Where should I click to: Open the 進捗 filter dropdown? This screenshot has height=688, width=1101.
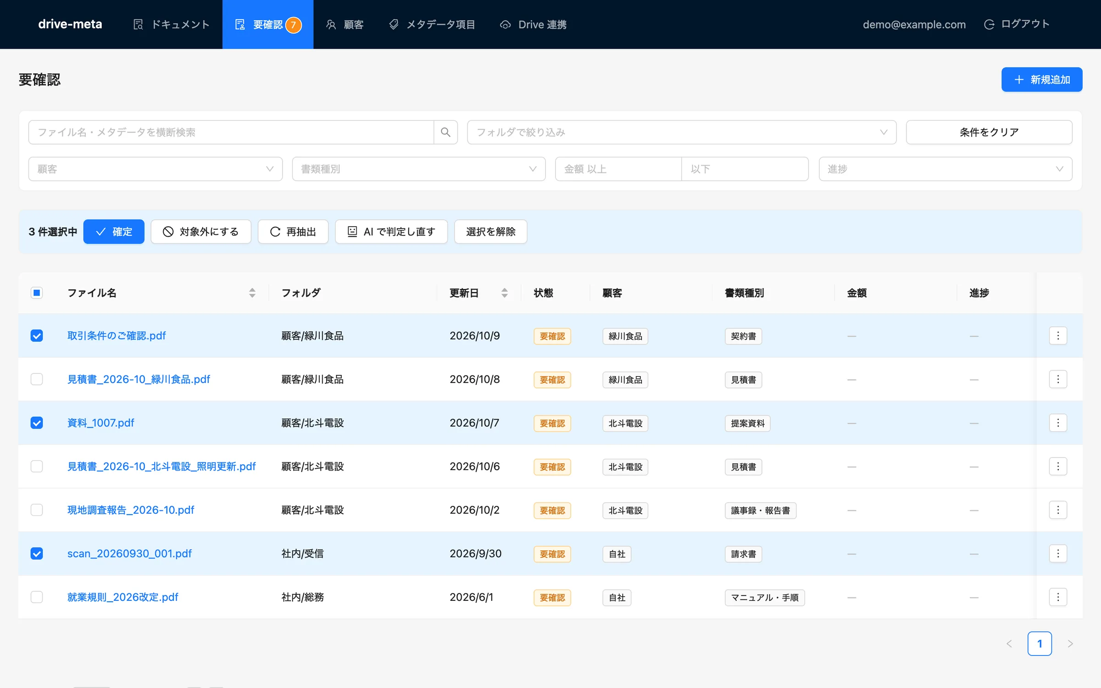[945, 169]
